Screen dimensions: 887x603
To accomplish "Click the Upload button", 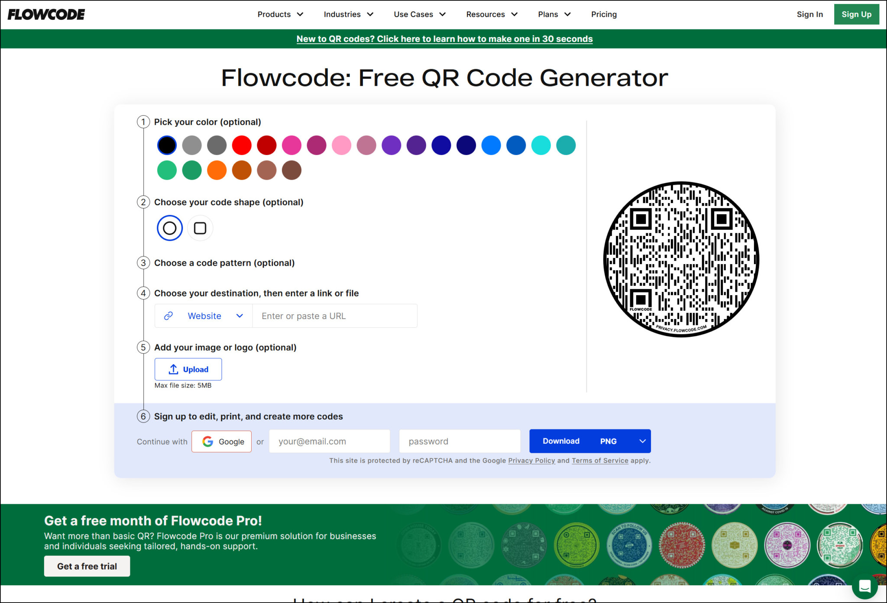I will click(x=188, y=369).
